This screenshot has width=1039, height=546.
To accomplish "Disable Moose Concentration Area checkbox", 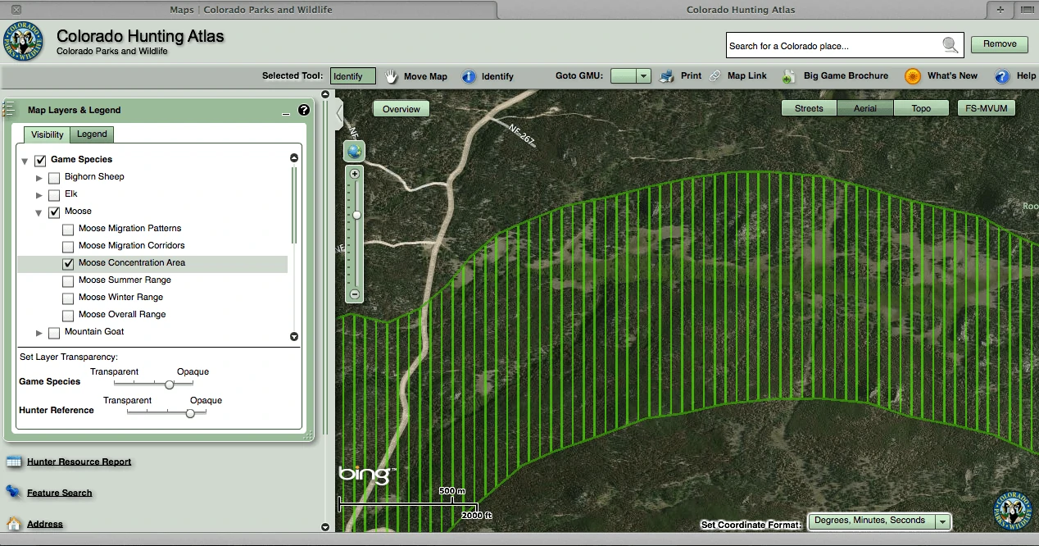I will pyautogui.click(x=68, y=264).
